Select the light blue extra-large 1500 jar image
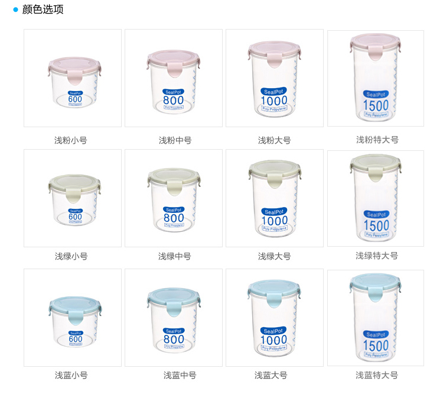The image size is (443, 394). pos(376,318)
